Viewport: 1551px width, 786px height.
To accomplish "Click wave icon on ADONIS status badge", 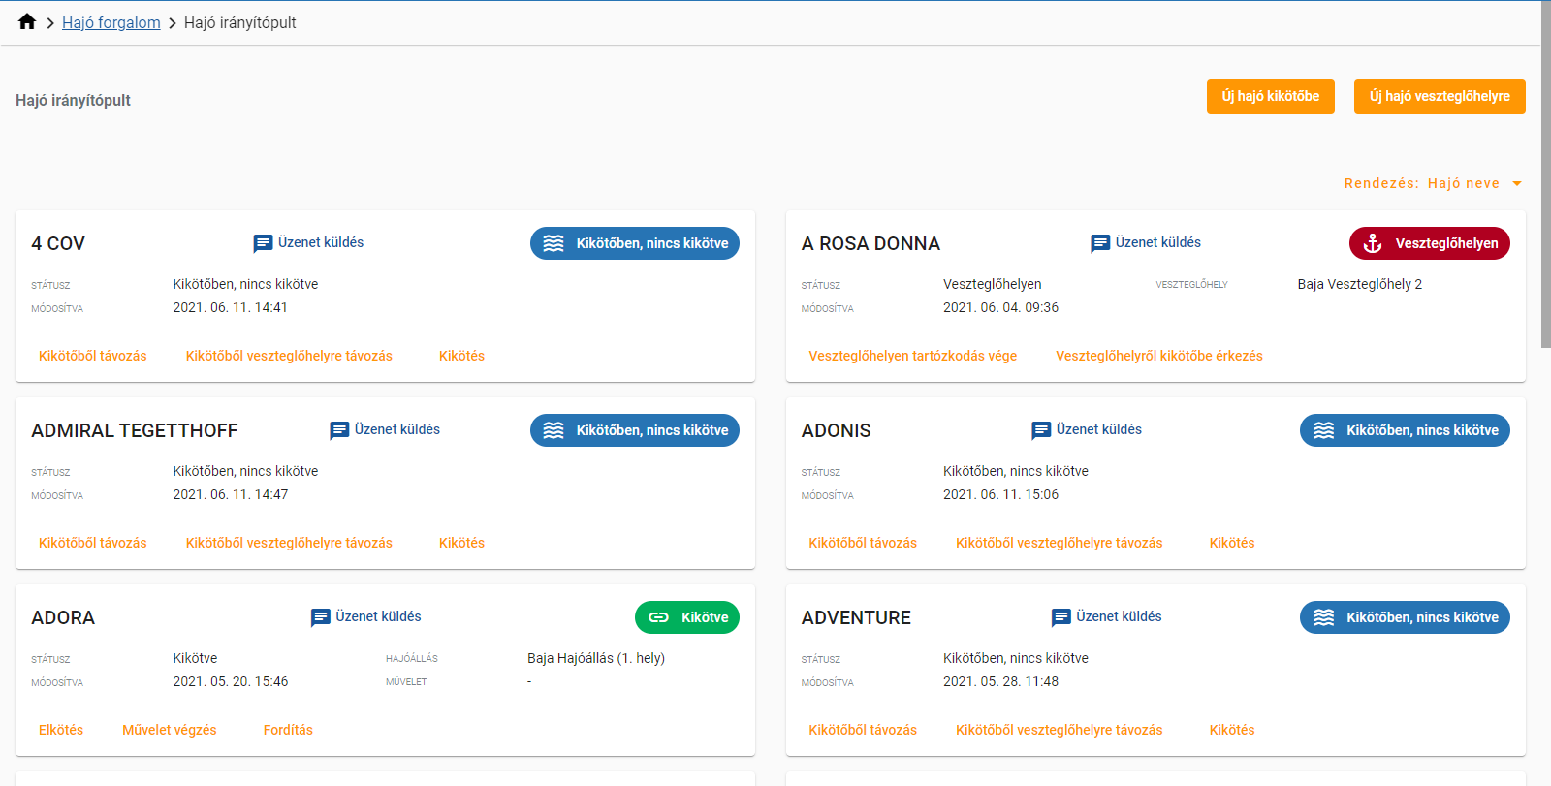I will 1323,430.
